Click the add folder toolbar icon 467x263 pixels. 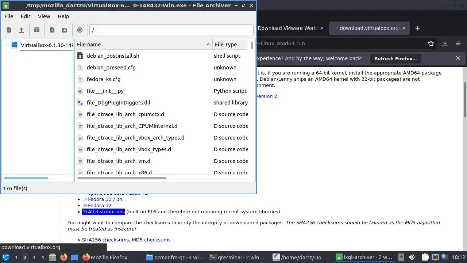tap(65, 30)
